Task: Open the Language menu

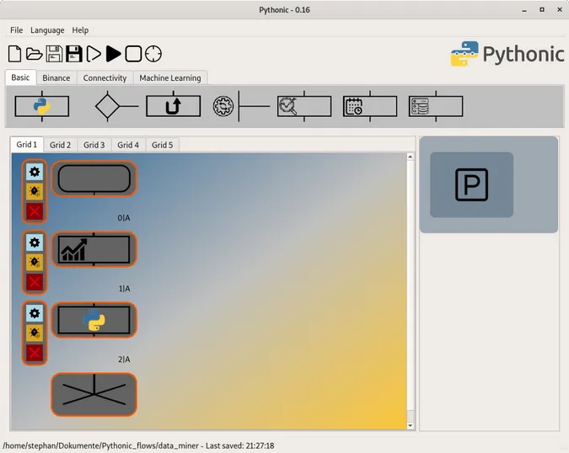Action: 47,30
